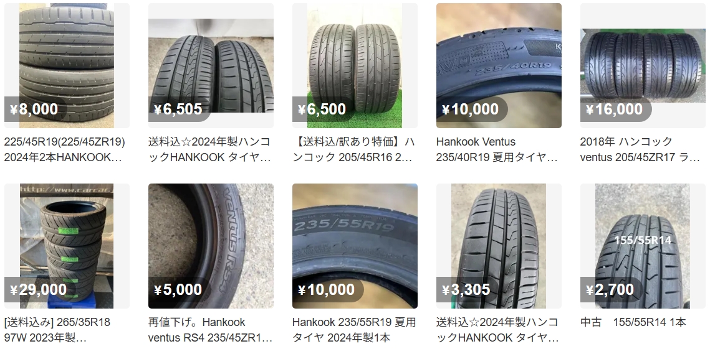Click the 225/45R19 2024年2本HANKOOK title
710x354 pixels.
coord(65,150)
